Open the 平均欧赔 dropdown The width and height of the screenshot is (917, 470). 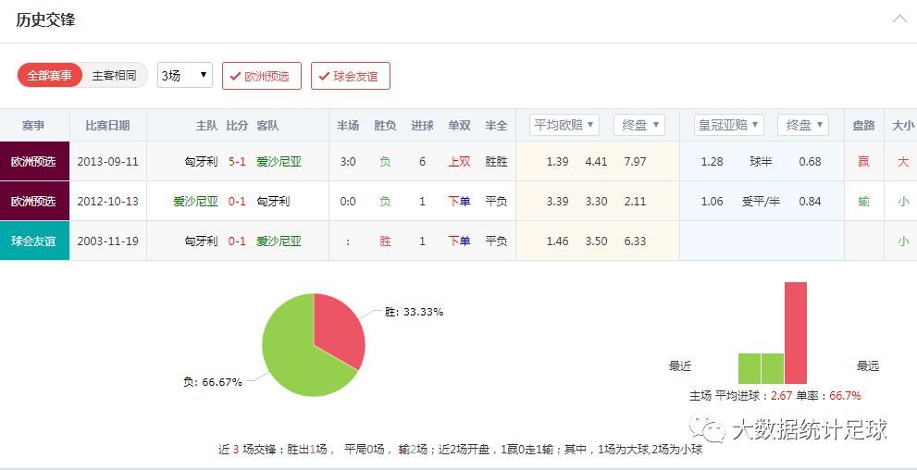[x=564, y=125]
